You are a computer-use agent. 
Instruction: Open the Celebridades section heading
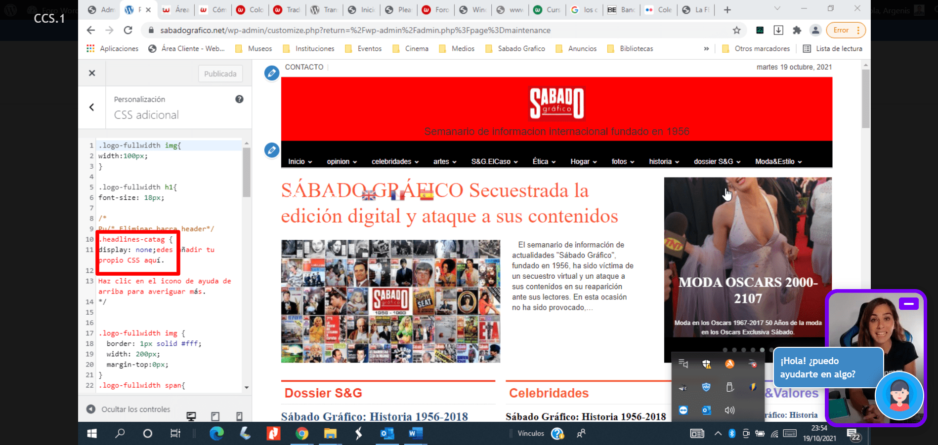[x=549, y=393]
